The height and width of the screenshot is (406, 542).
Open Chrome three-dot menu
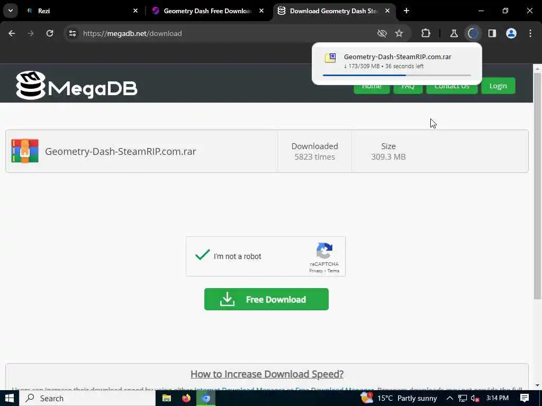tap(530, 33)
